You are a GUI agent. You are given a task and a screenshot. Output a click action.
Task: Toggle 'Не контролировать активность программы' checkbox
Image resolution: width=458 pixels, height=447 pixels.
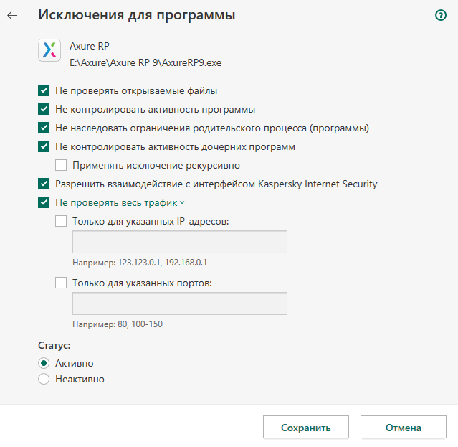(x=44, y=109)
